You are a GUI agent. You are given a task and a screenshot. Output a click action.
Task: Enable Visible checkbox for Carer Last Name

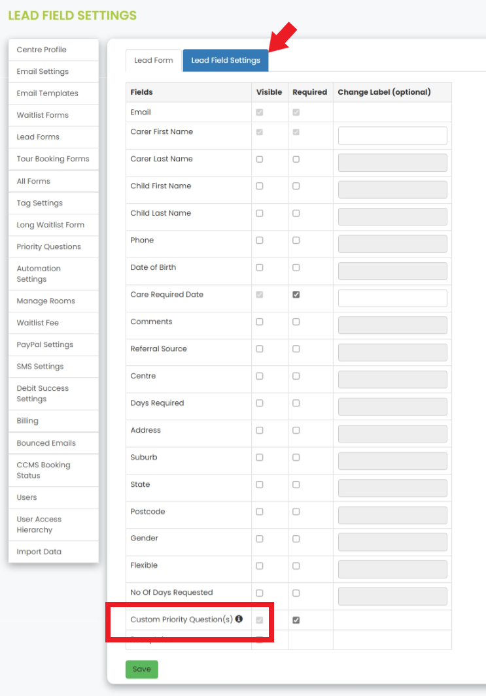[260, 159]
